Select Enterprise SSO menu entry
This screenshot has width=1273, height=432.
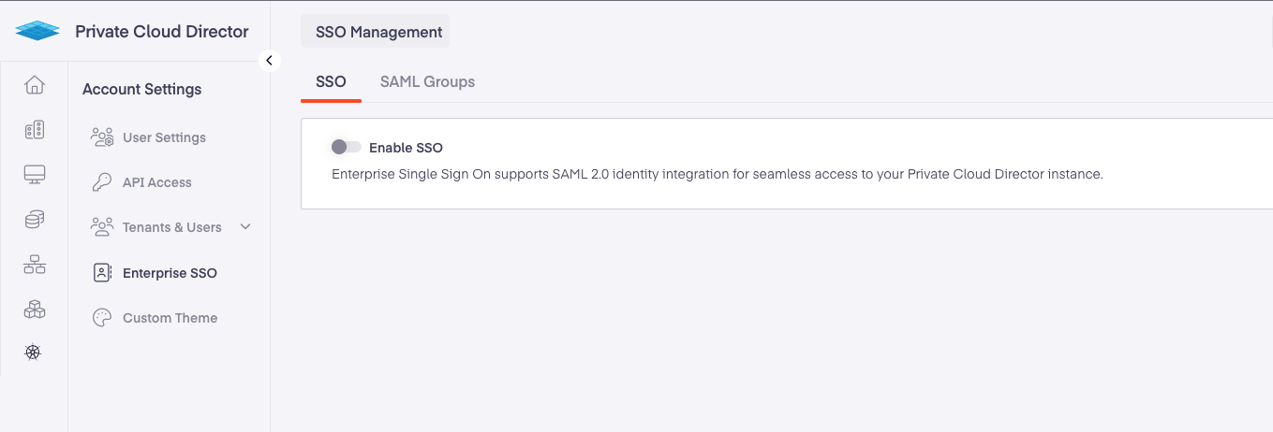[x=169, y=273]
